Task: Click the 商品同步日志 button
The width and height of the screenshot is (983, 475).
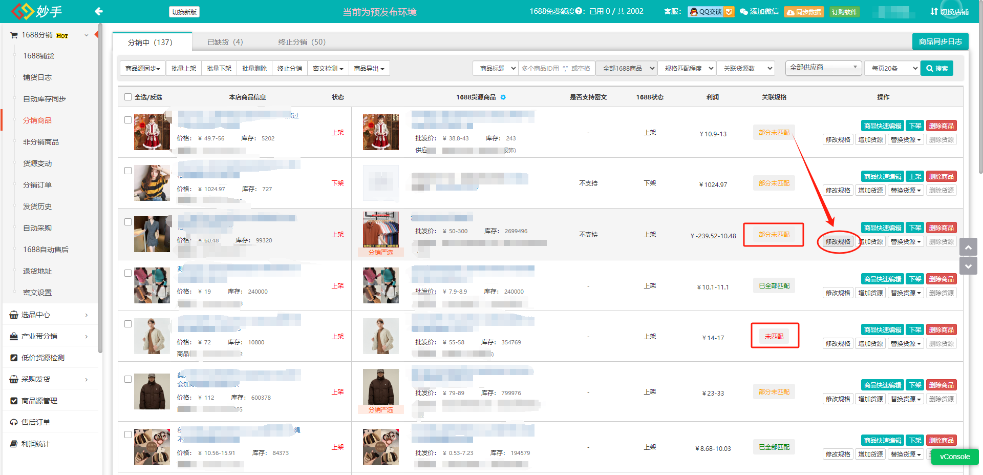Action: coord(940,42)
